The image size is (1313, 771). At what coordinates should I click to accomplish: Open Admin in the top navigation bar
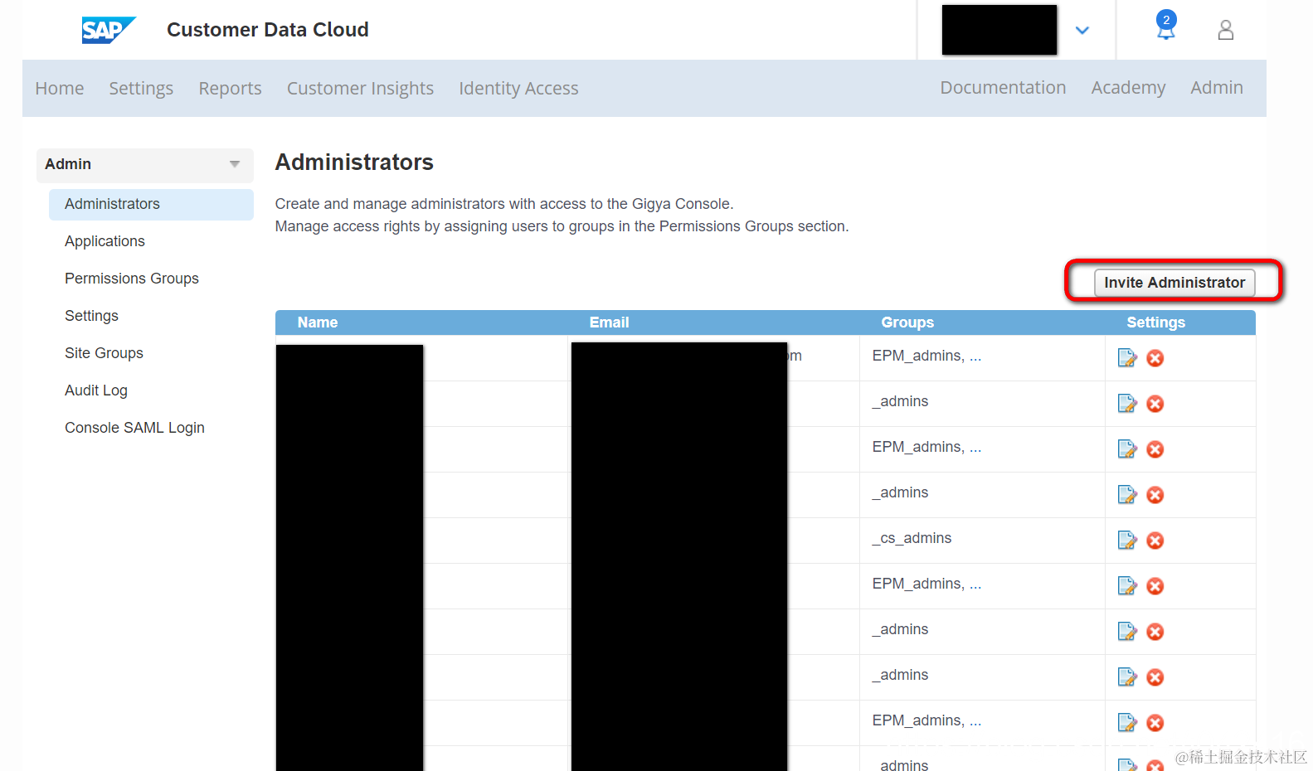(1217, 87)
